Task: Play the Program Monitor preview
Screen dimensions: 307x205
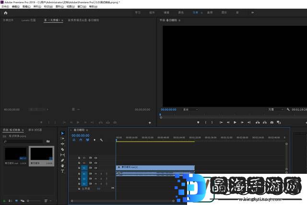Action: tap(235, 122)
